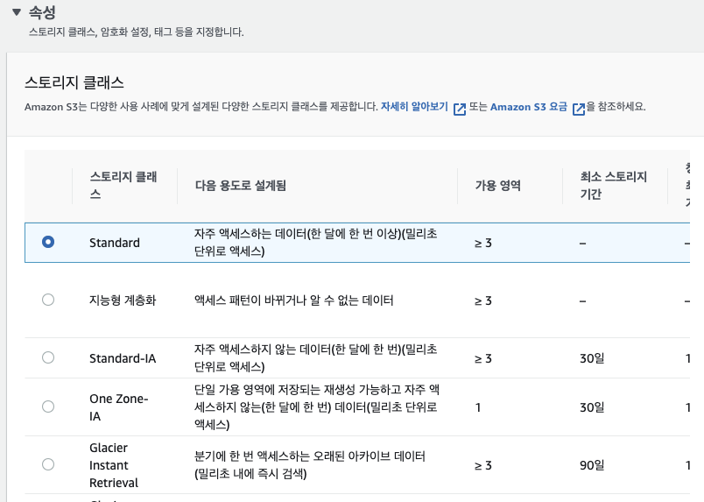This screenshot has width=704, height=502.
Task: Open the 자세히 알아보기 link
Action: pos(414,107)
